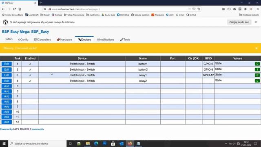The height and width of the screenshot is (147, 261).
Task: Go back with the browser back arrow
Action: tap(3, 9)
